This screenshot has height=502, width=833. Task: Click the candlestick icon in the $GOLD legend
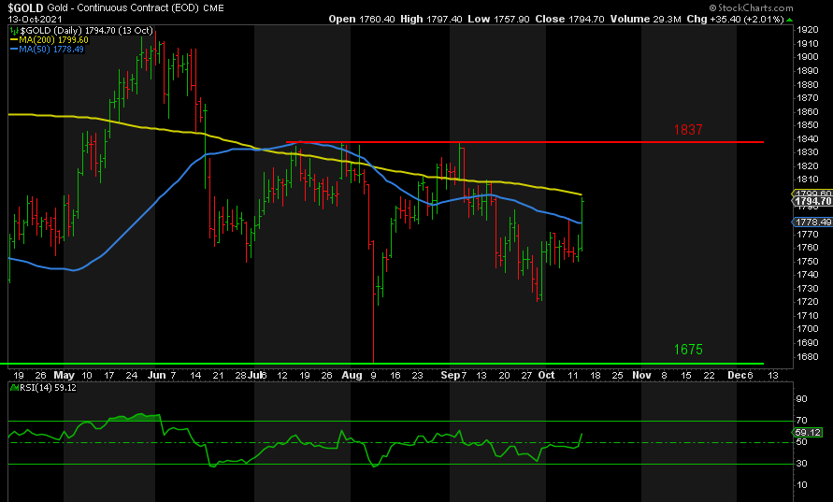pyautogui.click(x=14, y=31)
